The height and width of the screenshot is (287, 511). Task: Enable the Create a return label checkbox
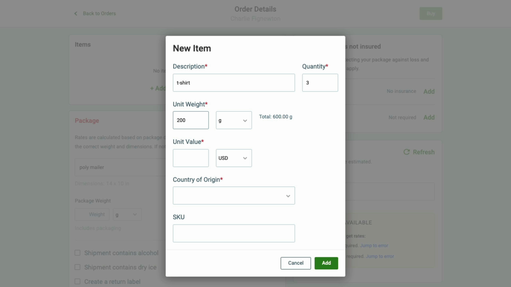(77, 281)
